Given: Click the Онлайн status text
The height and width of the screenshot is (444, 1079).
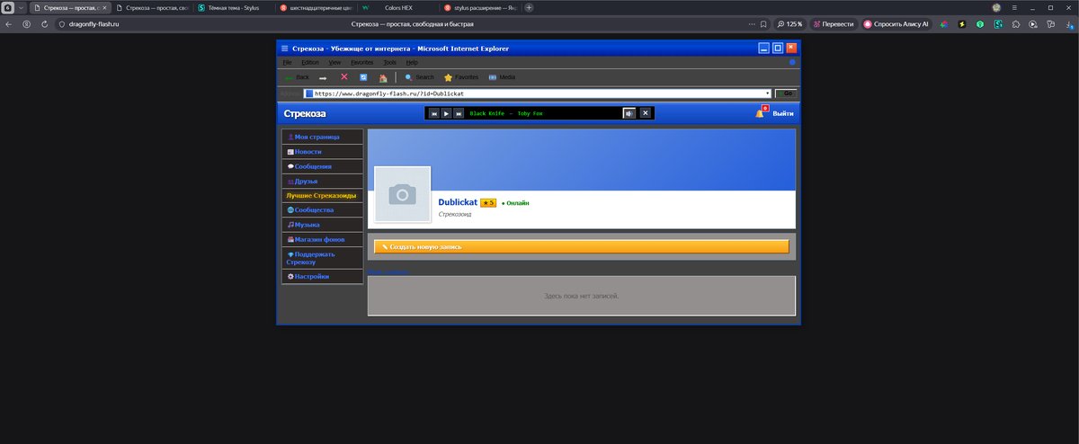Looking at the screenshot, I should (x=515, y=203).
